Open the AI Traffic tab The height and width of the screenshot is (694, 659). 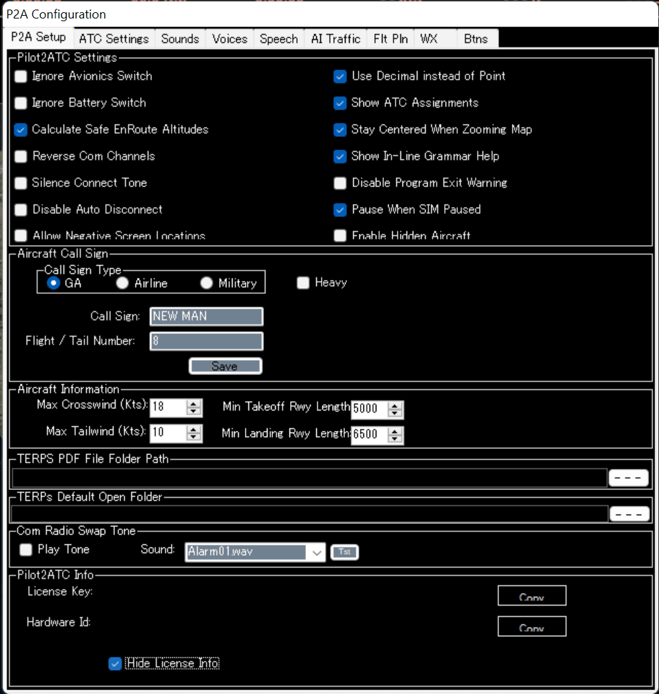tap(335, 39)
